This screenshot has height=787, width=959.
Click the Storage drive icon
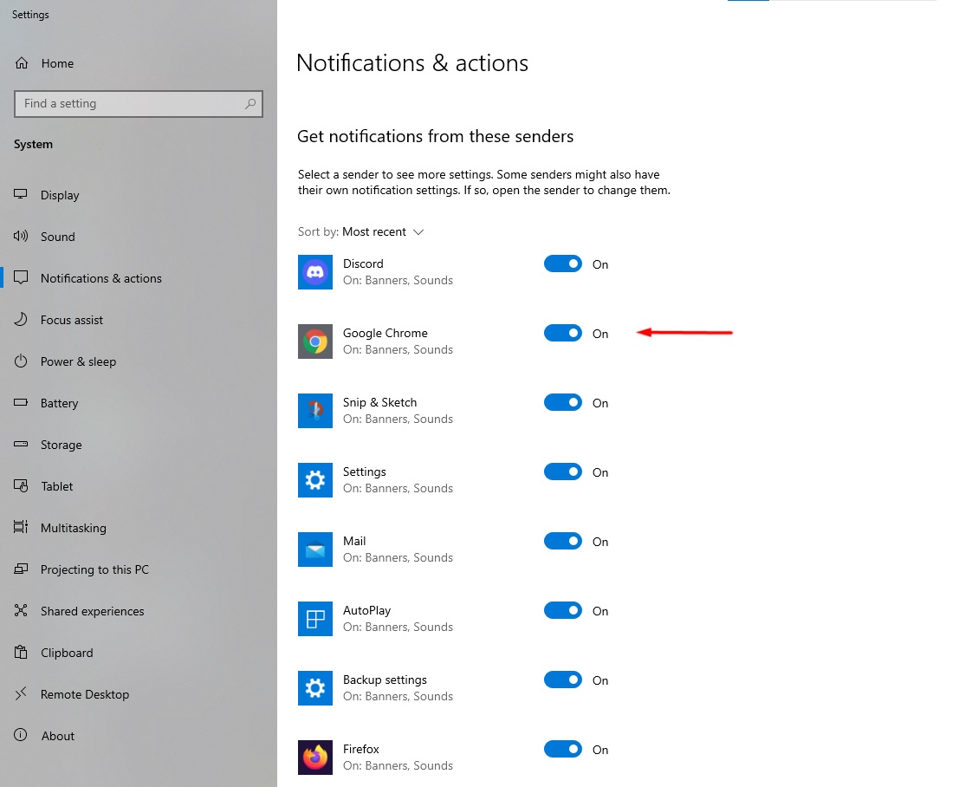coord(21,445)
